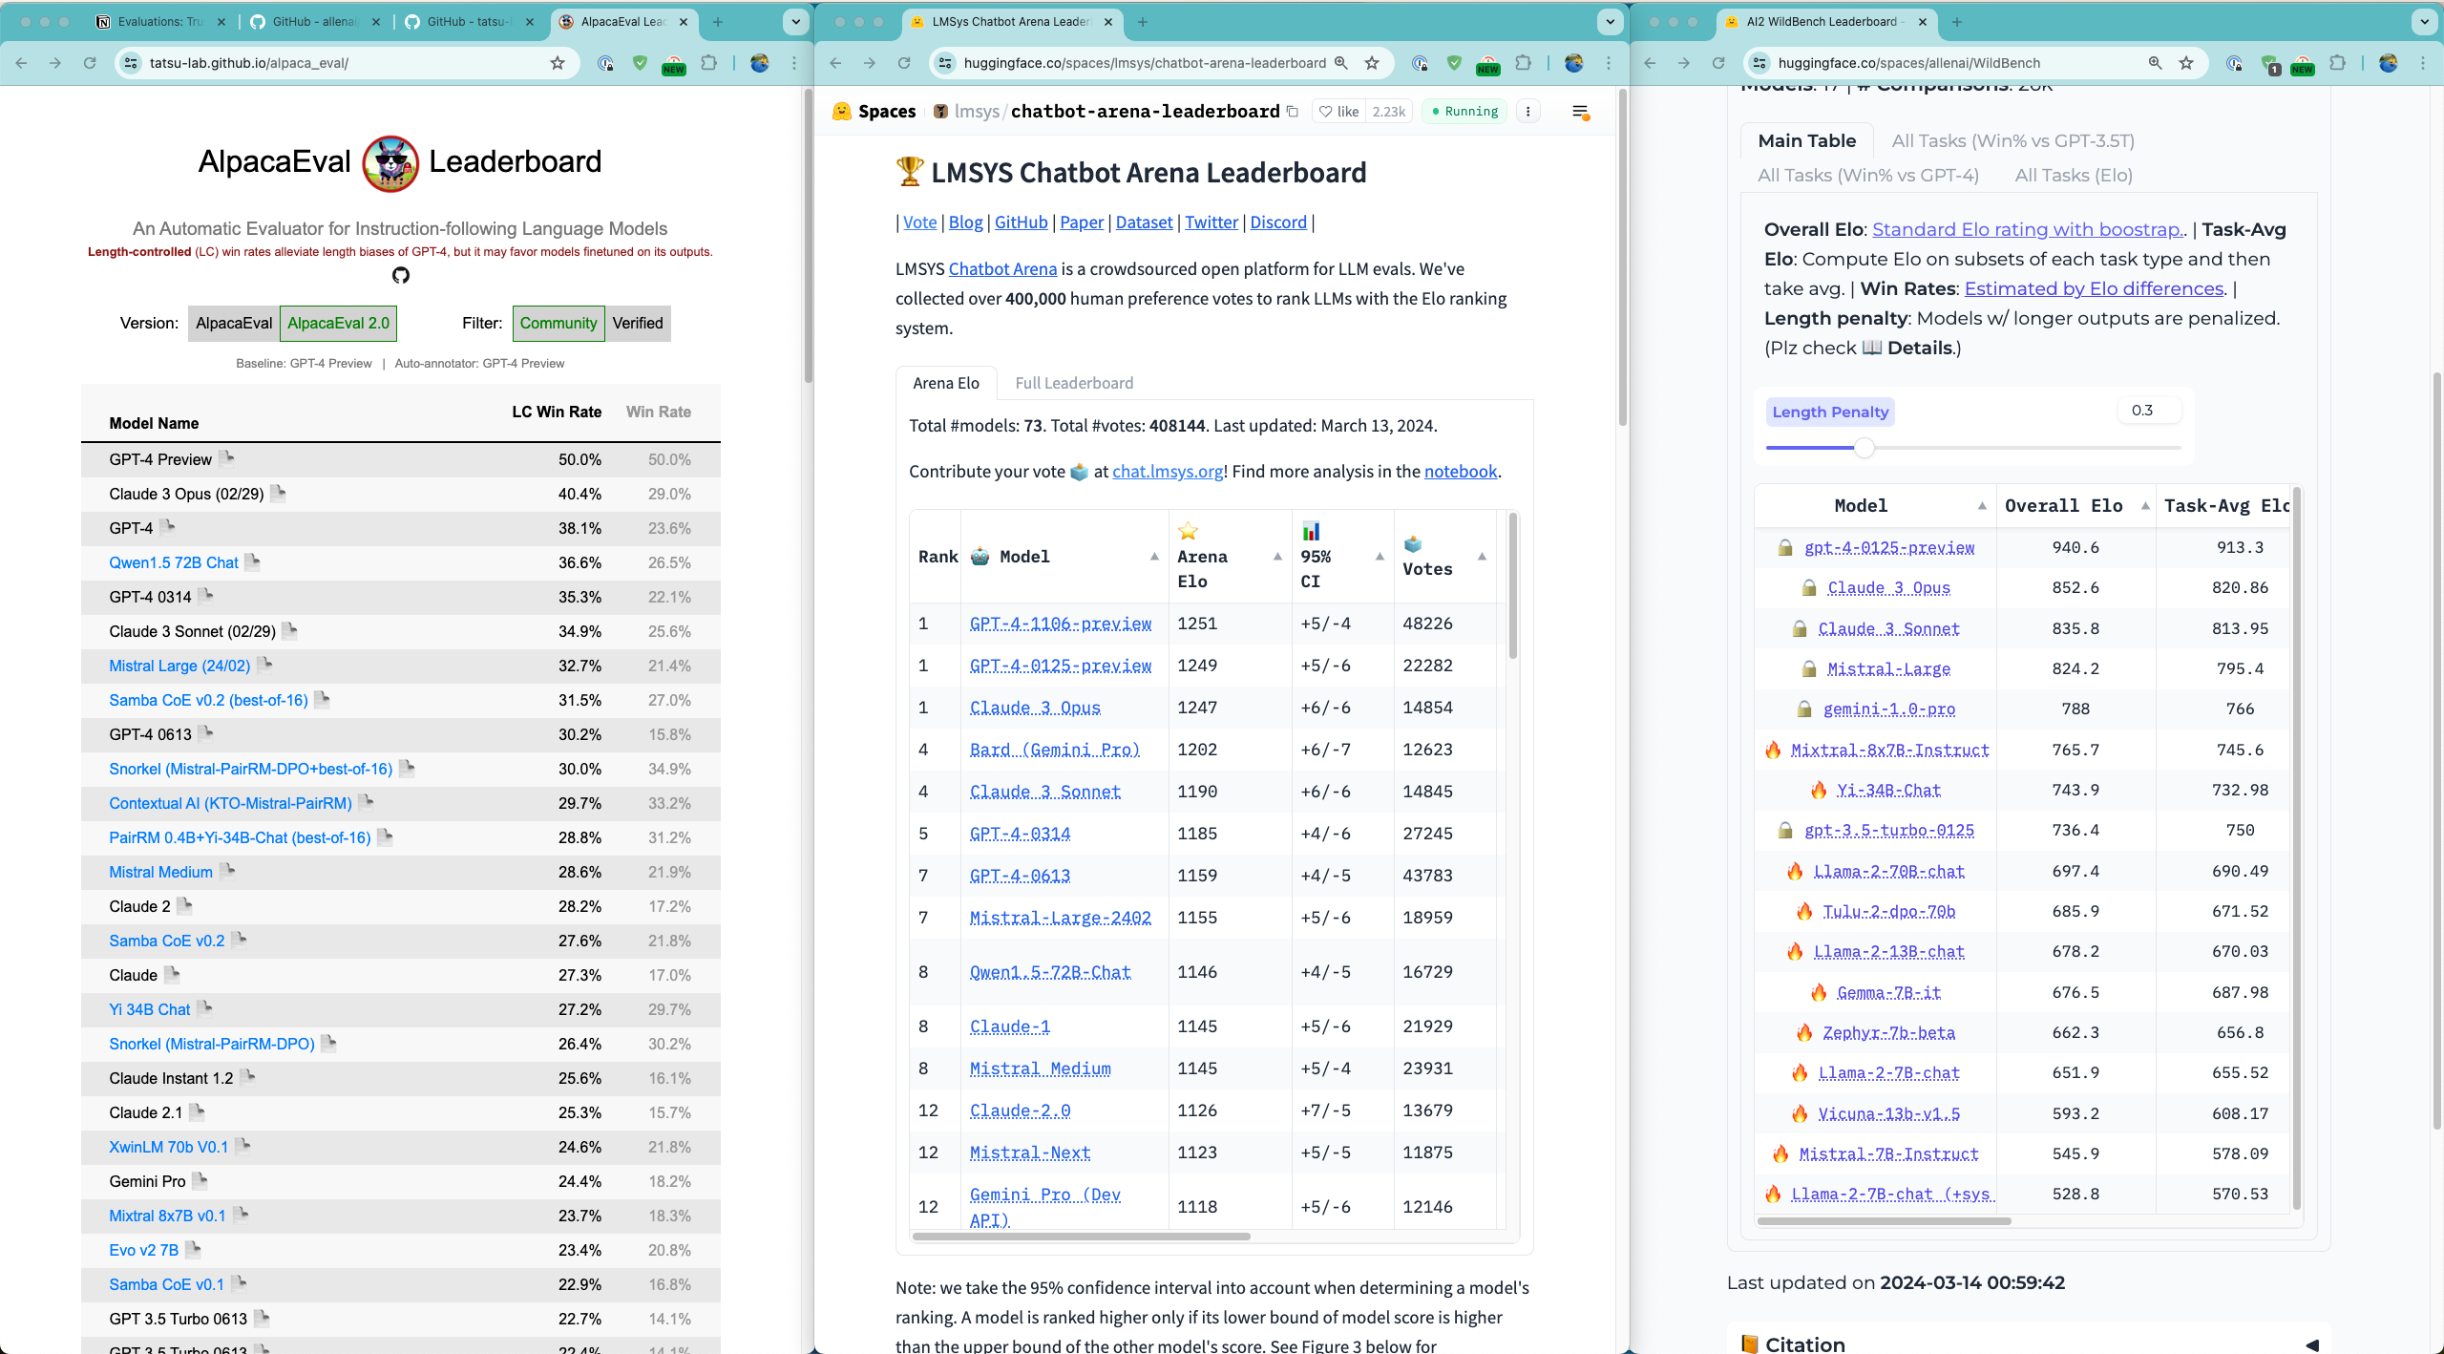2444x1354 pixels.
Task: Click document icon beside Qwen1.5 72B Chat
Action: [x=253, y=561]
